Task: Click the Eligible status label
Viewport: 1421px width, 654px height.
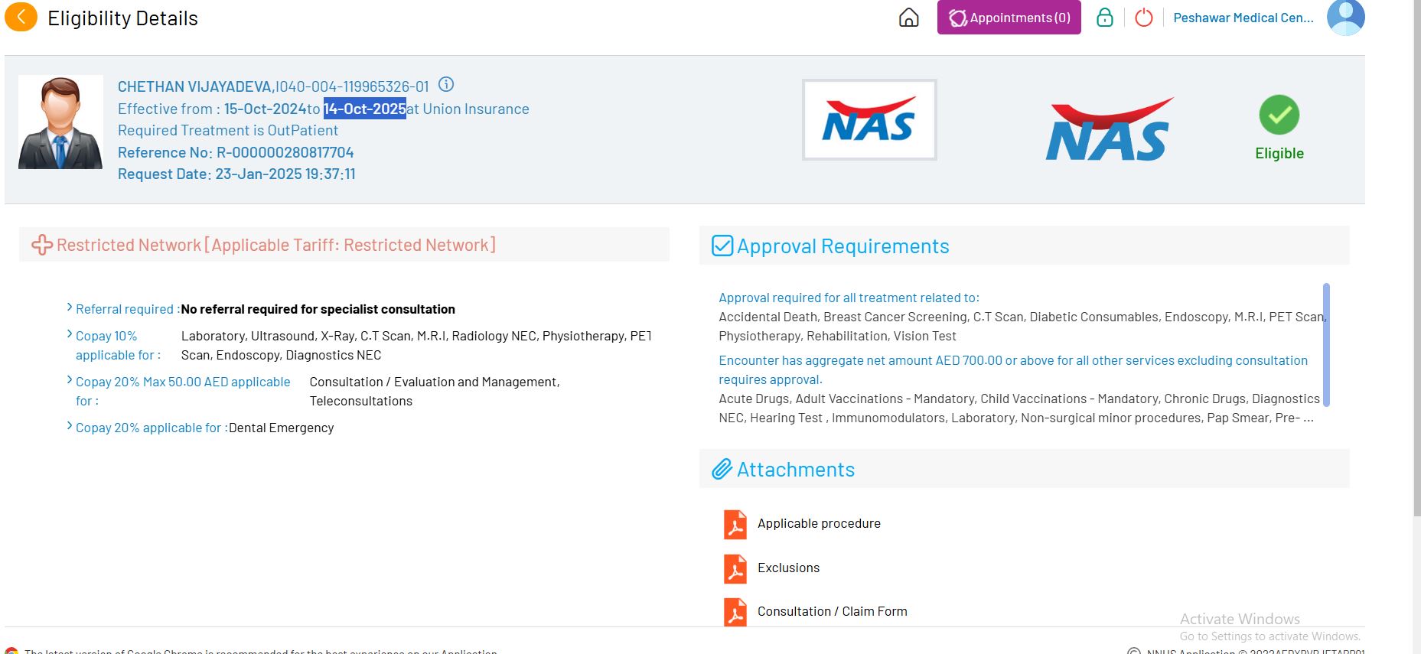Action: pyautogui.click(x=1279, y=153)
